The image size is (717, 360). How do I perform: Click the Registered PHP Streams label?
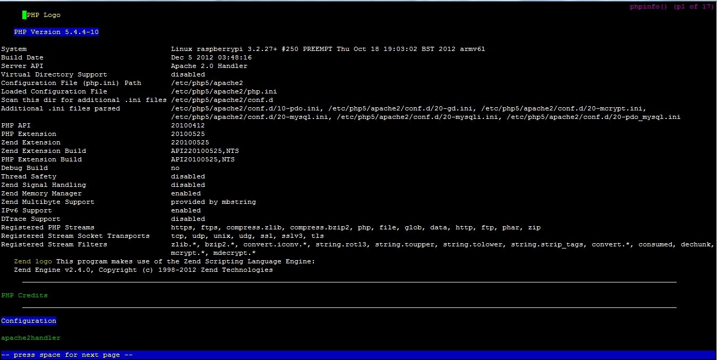coord(48,227)
